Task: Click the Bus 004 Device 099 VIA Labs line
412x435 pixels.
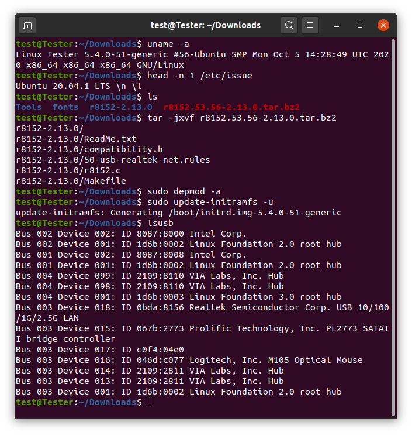Action: click(x=150, y=276)
